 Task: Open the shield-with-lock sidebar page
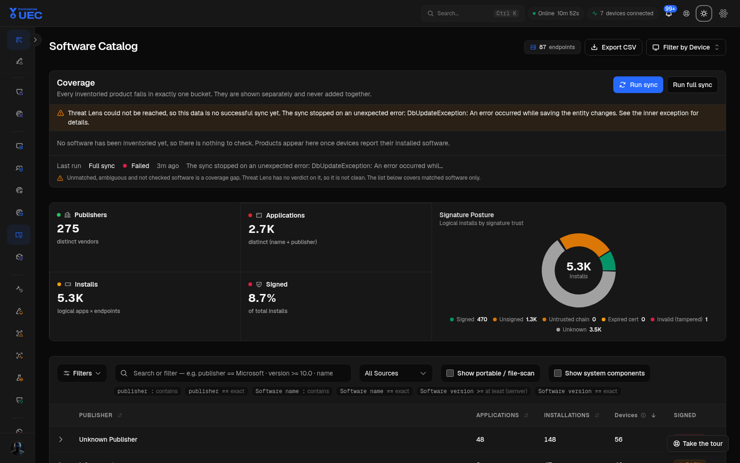click(x=19, y=92)
